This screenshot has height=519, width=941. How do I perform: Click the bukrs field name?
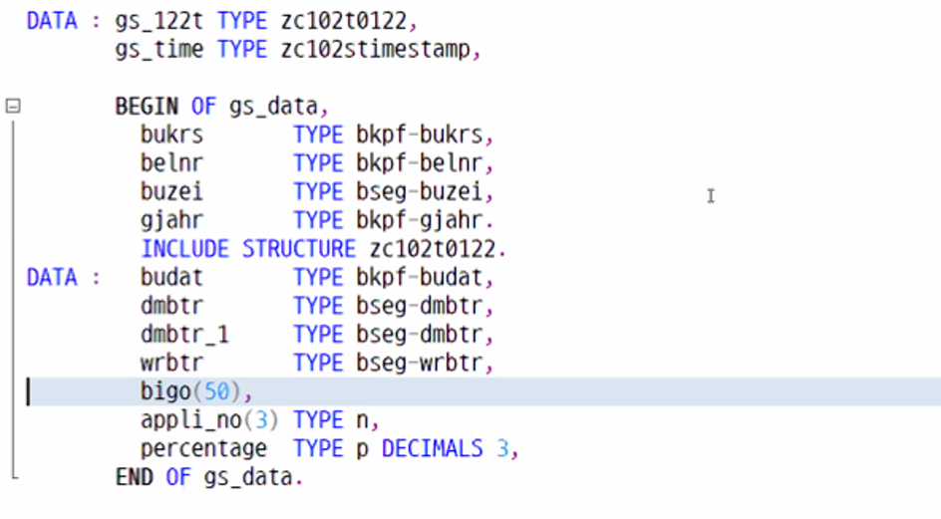[171, 135]
